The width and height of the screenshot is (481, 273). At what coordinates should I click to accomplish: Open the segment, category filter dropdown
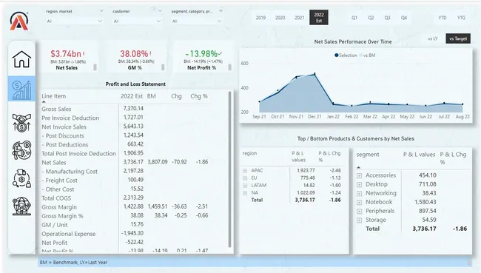tap(196, 21)
